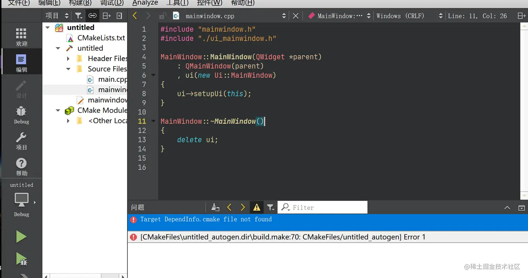Viewport: 528px width, 278px height.
Task: Select the mainwindow.ui form file
Action: point(107,100)
